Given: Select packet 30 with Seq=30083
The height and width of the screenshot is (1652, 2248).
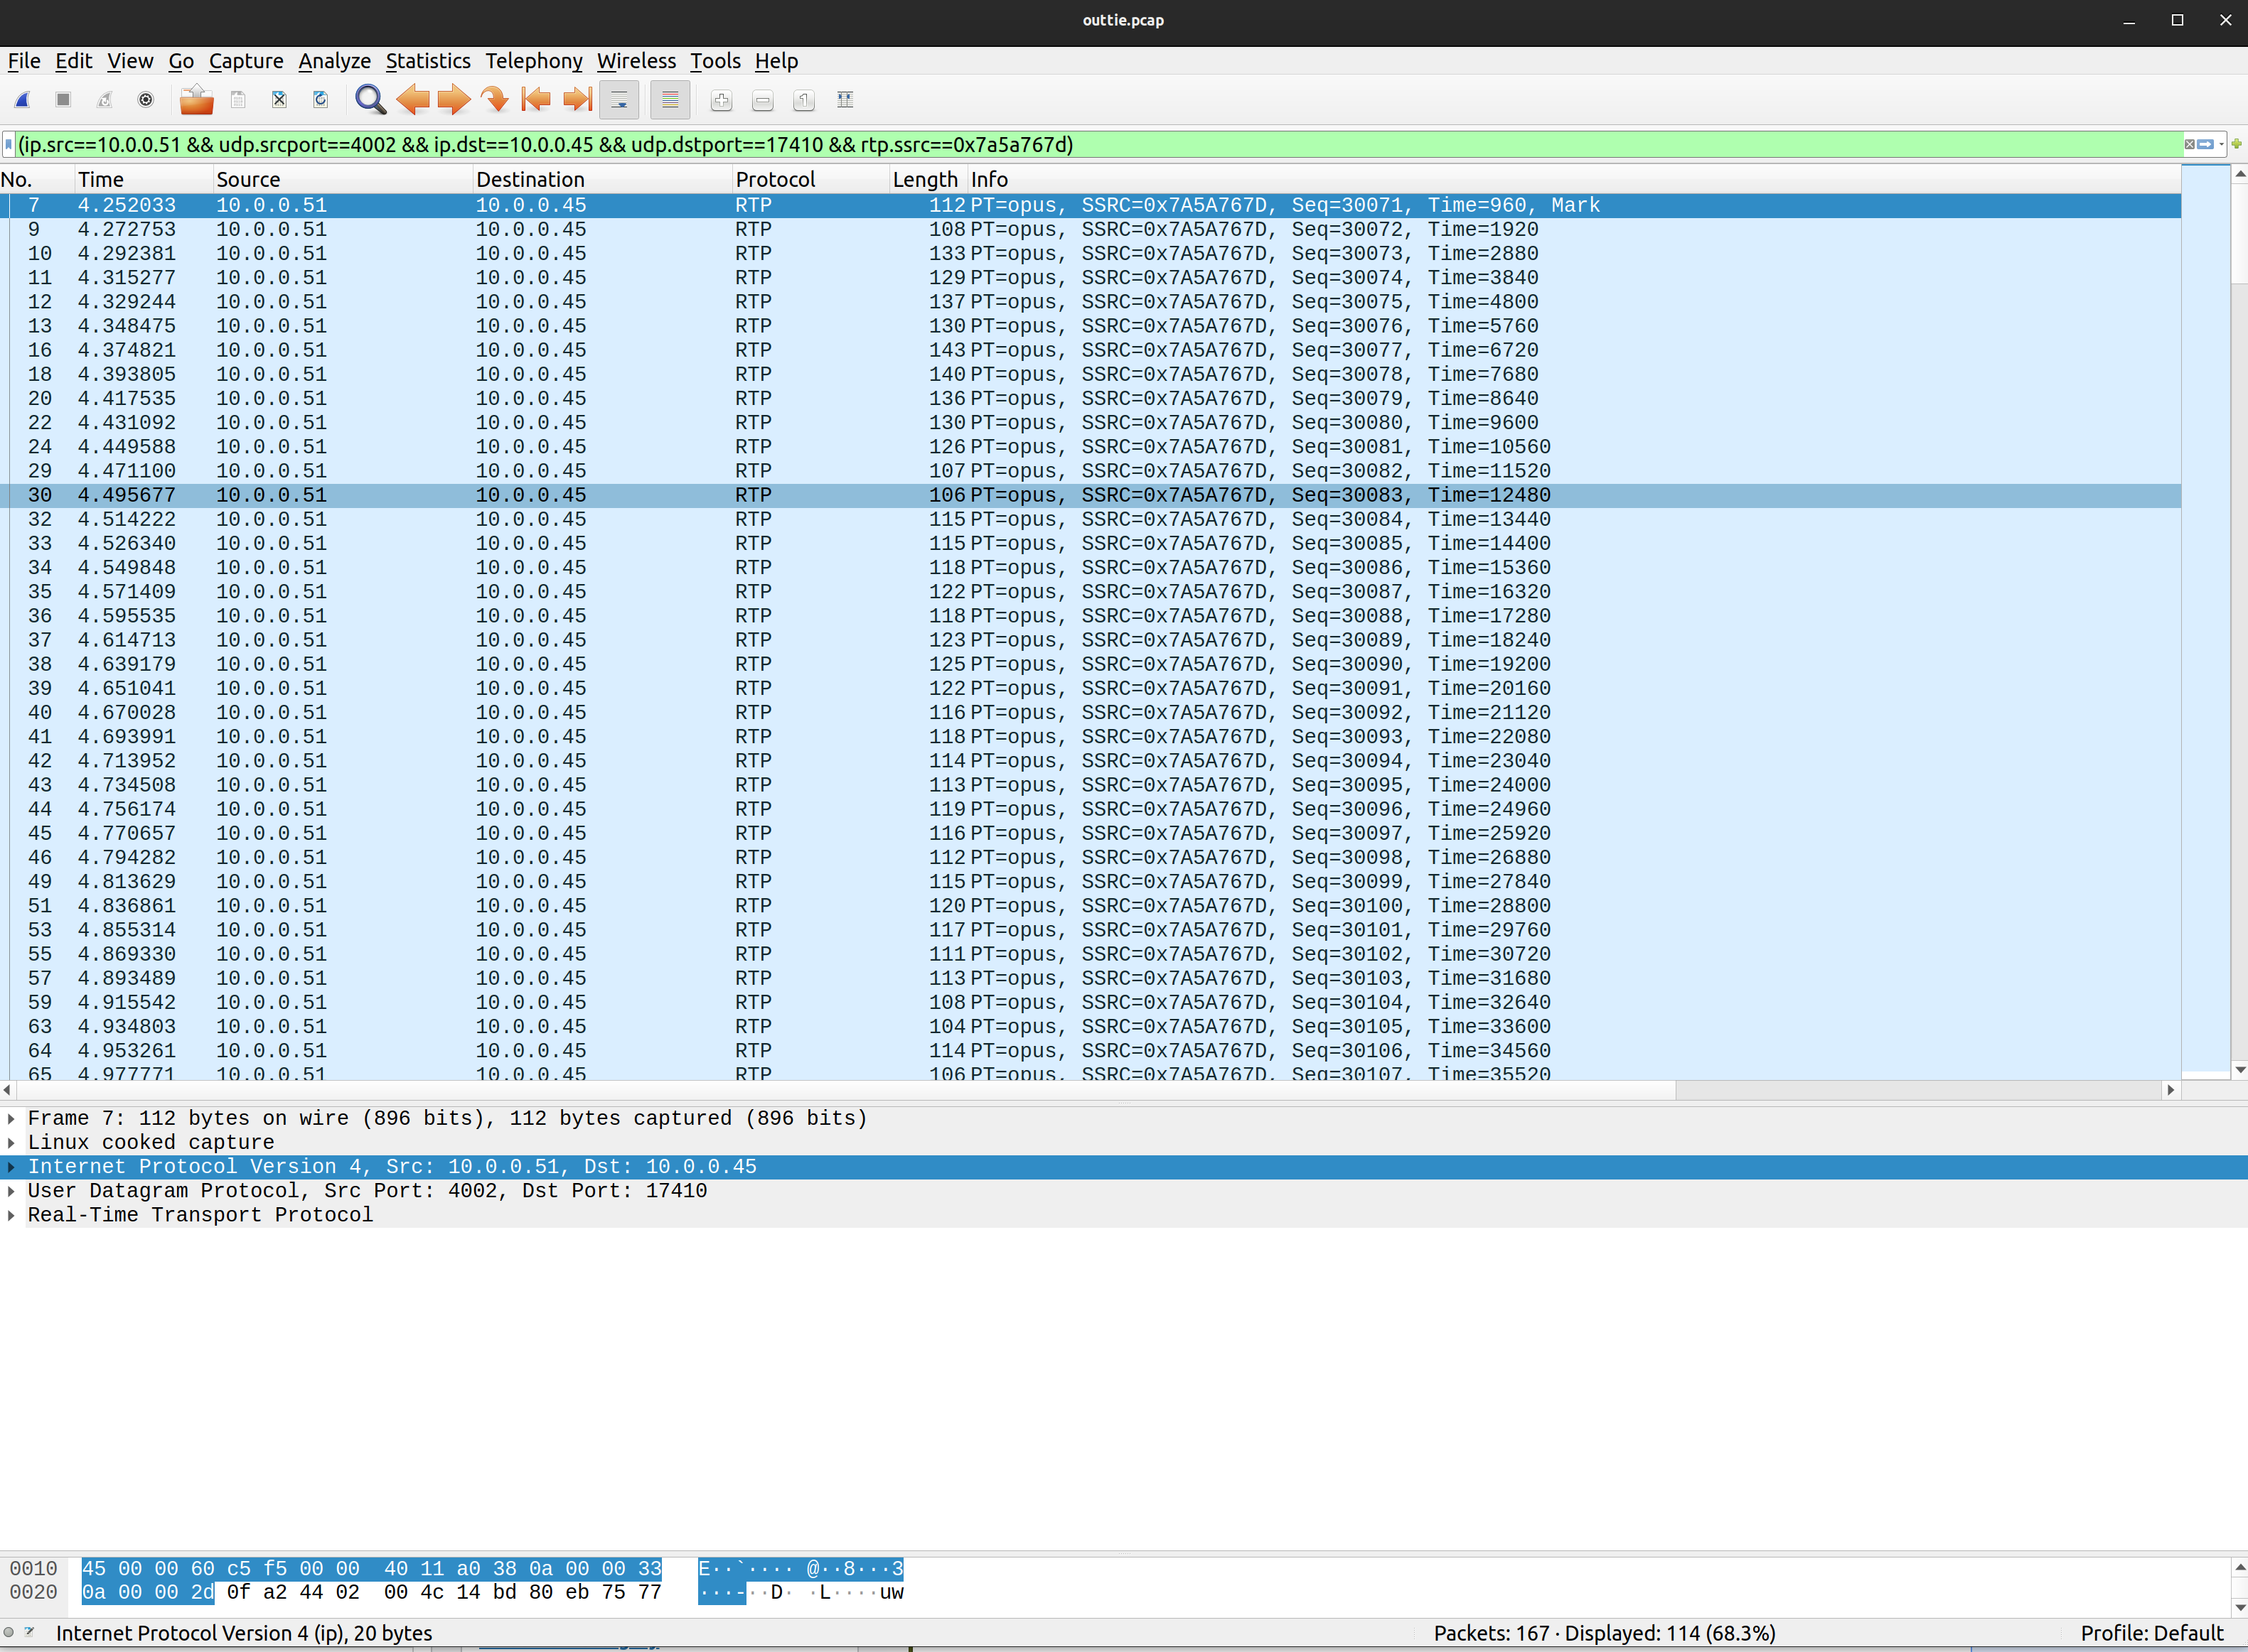Looking at the screenshot, I should pos(1091,495).
